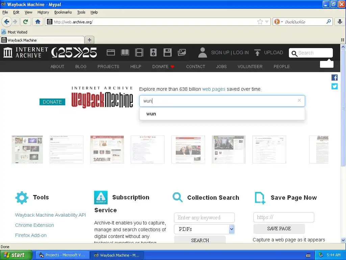Click the 'web pages' link
The image size is (346, 260).
point(214,89)
